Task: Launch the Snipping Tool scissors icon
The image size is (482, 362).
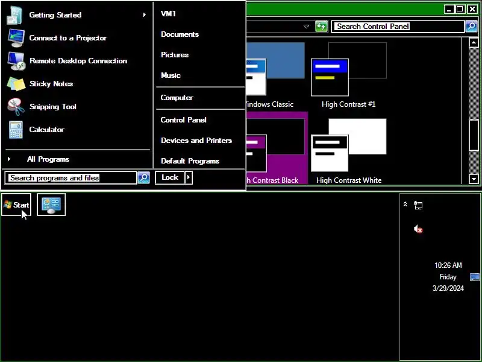Action: pos(16,107)
